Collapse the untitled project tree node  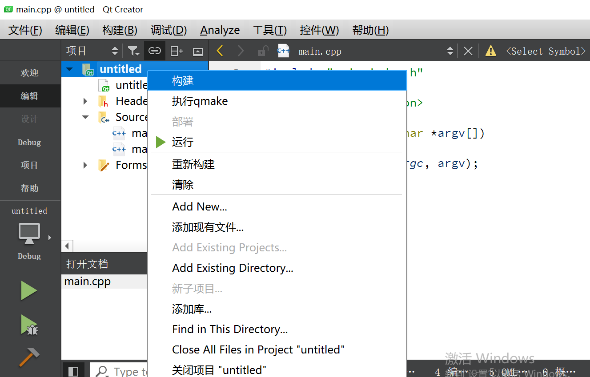[69, 69]
